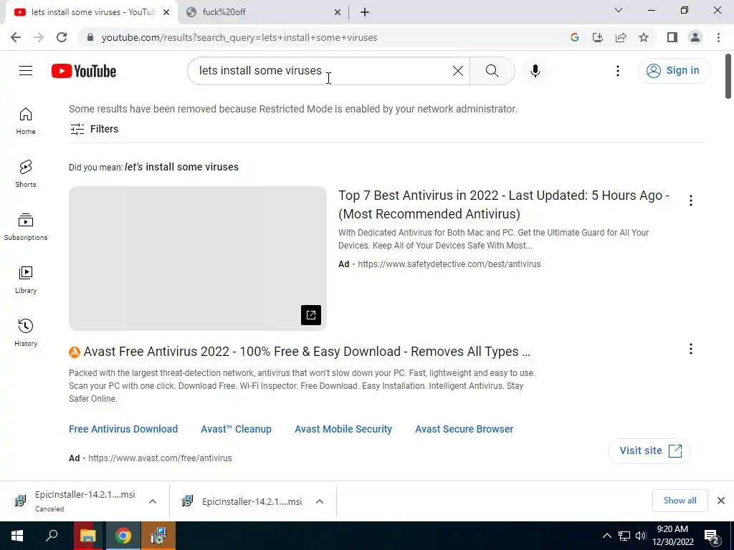Open Avast Mobile Security link
This screenshot has height=550, width=734.
343,429
